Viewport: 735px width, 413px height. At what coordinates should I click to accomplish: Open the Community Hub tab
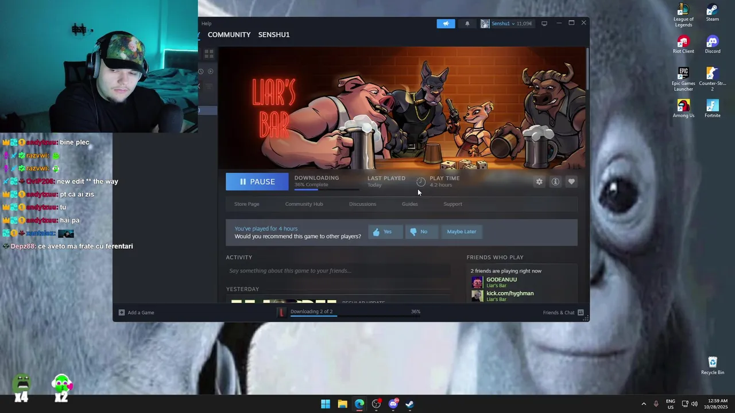point(304,204)
